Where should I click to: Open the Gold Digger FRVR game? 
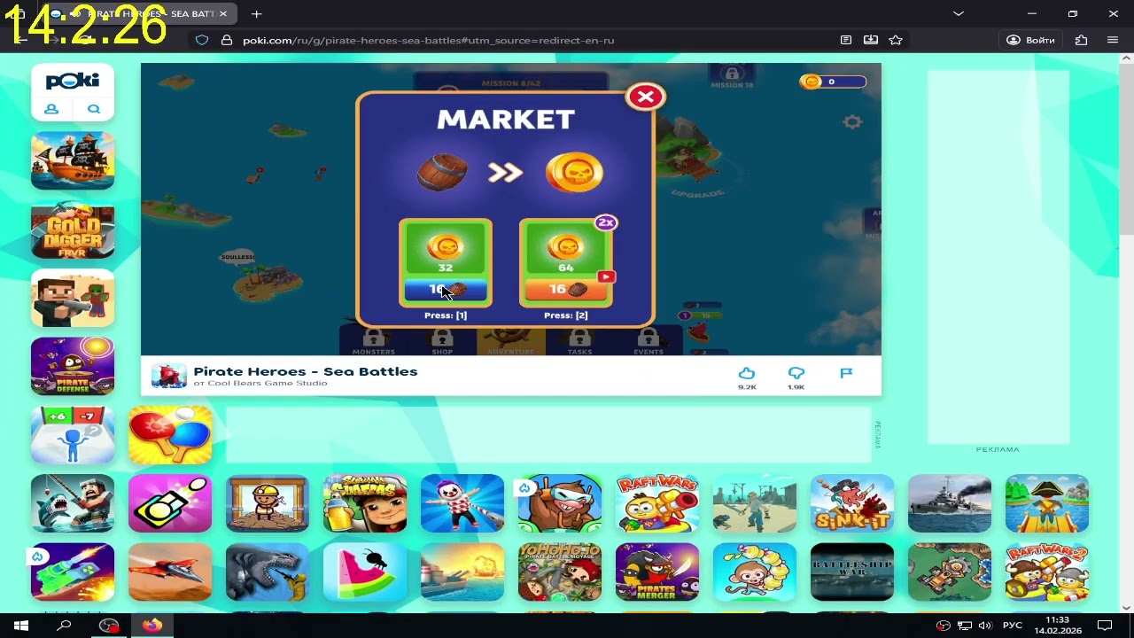tap(73, 230)
